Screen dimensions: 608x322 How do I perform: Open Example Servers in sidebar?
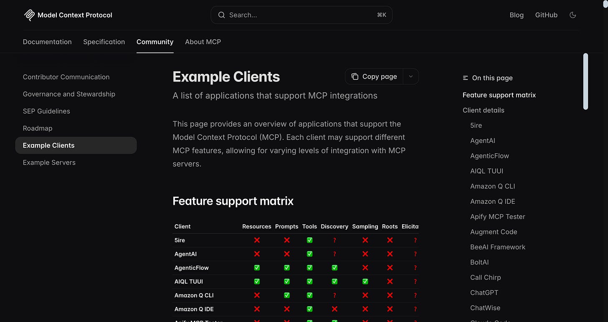click(49, 162)
